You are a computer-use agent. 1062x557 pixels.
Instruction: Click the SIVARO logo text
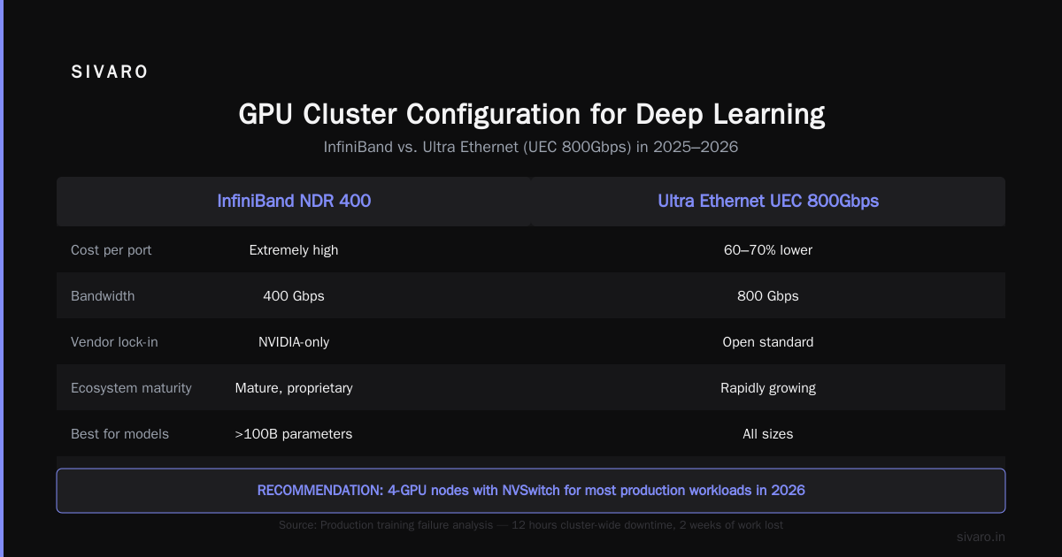(x=110, y=72)
